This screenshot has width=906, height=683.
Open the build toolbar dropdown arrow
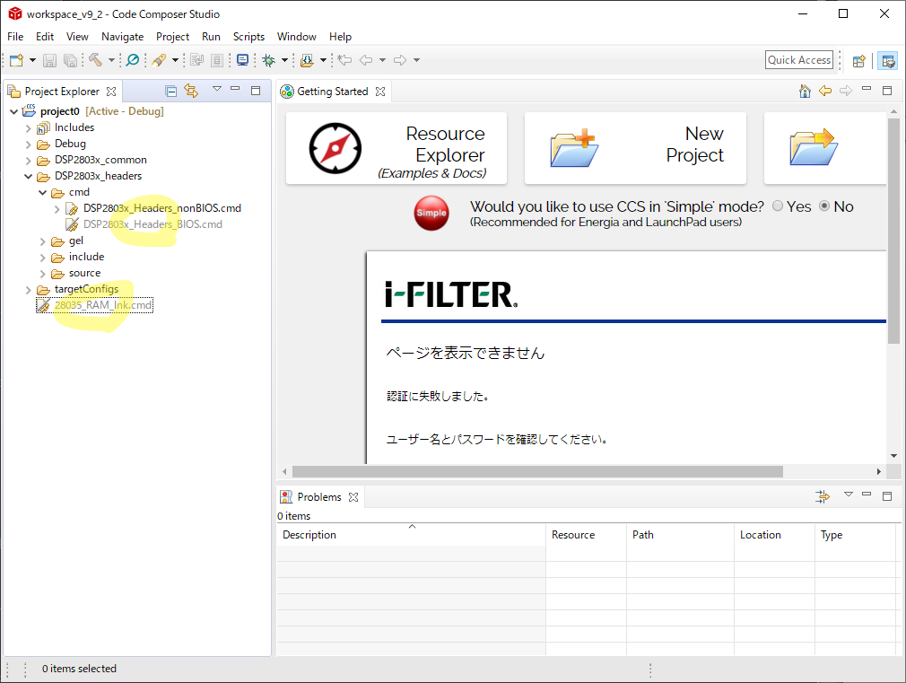[112, 60]
